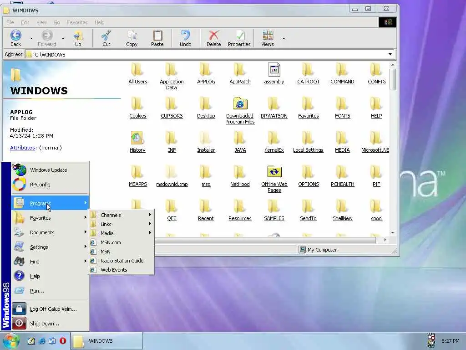
Task: Choose Log Off Calub Veim...
Action: (50, 309)
